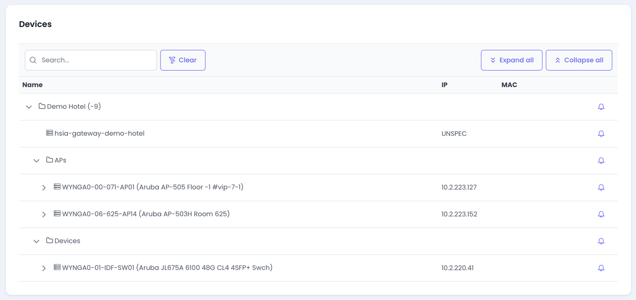
Task: Expand the WYNGA0-00-071-AP01 device row
Action: tap(44, 188)
